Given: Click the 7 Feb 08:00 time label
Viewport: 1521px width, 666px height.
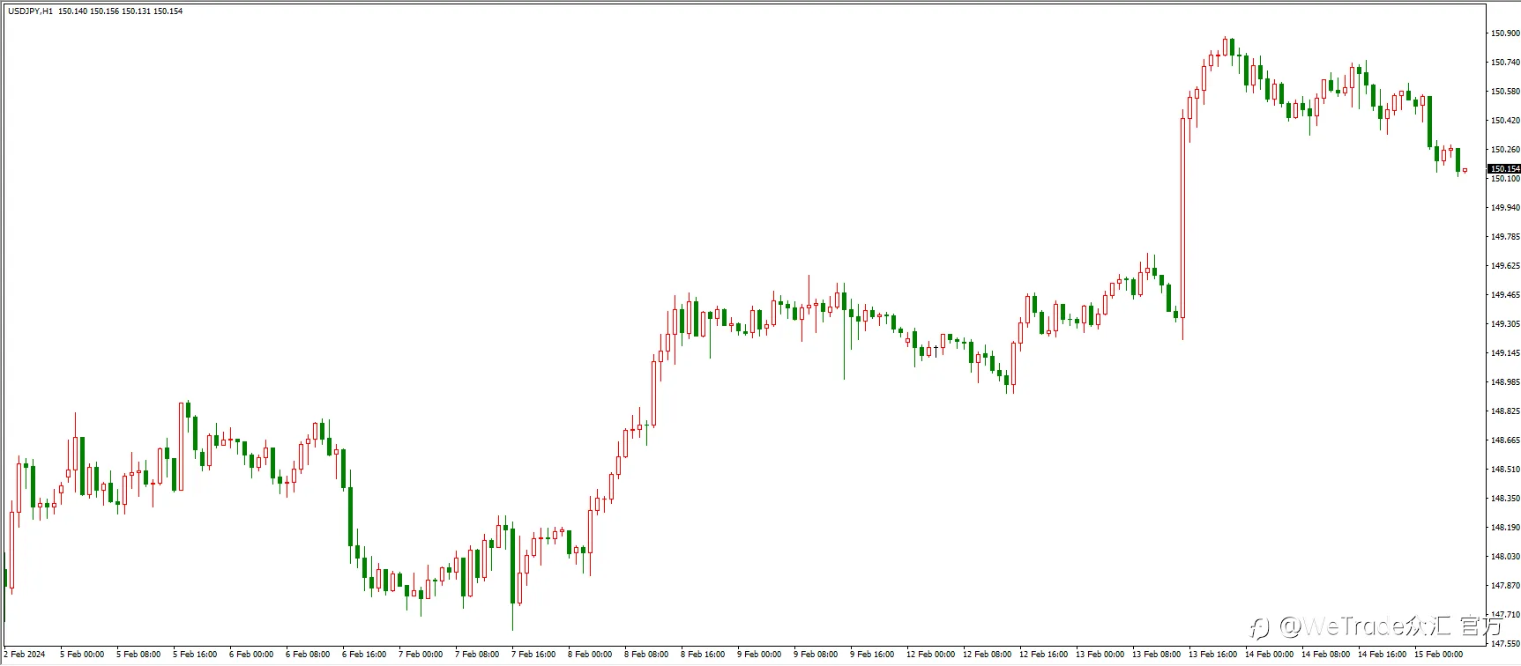Looking at the screenshot, I should [477, 655].
